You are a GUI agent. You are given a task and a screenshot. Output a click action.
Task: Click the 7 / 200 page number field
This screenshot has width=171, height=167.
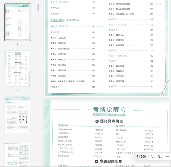(x=141, y=156)
